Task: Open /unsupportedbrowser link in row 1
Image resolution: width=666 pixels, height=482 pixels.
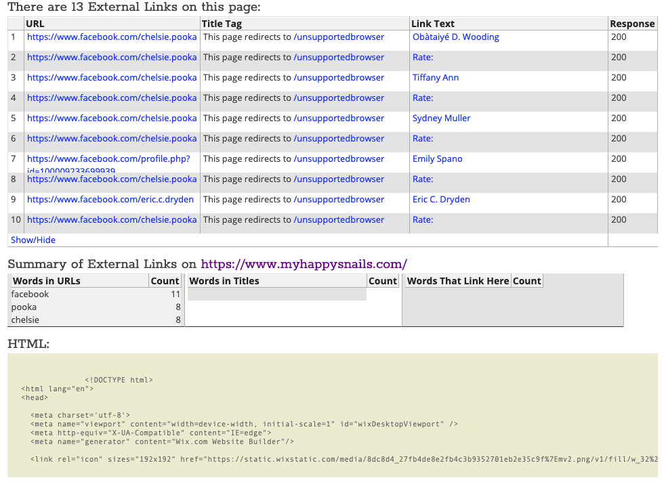Action: pyautogui.click(x=339, y=37)
